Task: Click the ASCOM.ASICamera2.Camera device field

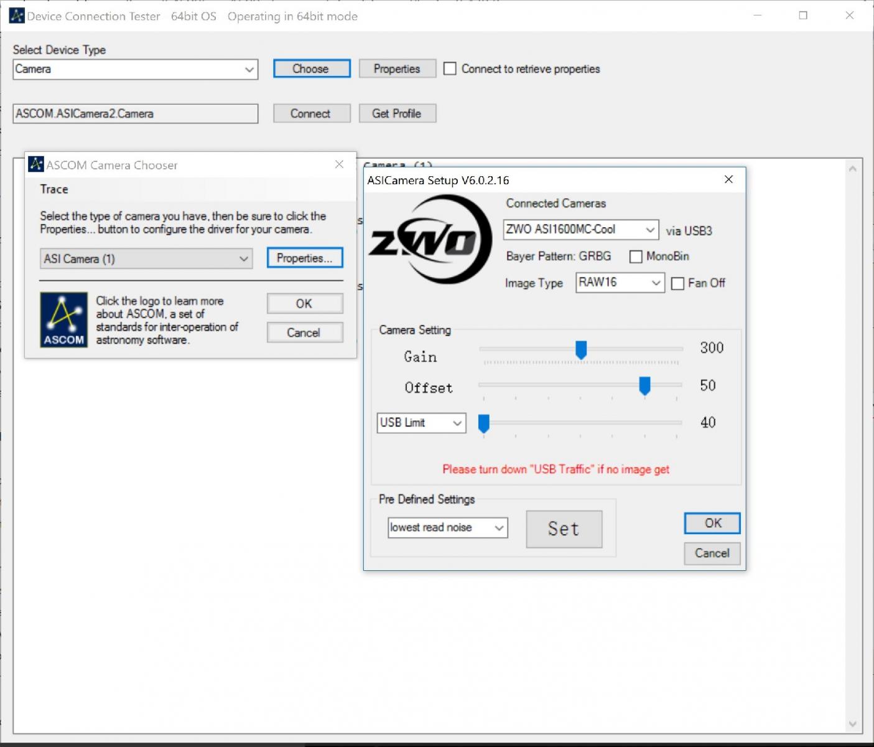Action: (136, 113)
